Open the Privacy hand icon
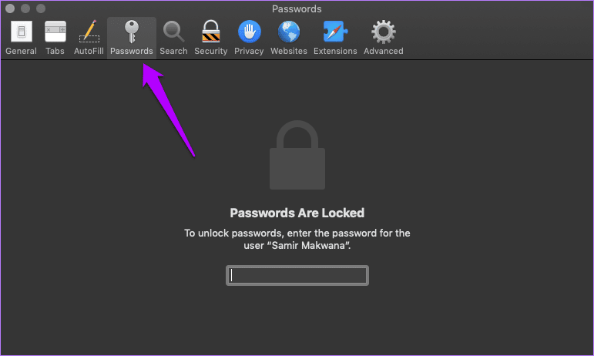Image resolution: width=594 pixels, height=356 pixels. tap(249, 32)
